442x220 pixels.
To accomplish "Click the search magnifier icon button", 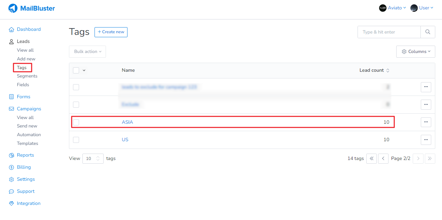I will (x=428, y=32).
